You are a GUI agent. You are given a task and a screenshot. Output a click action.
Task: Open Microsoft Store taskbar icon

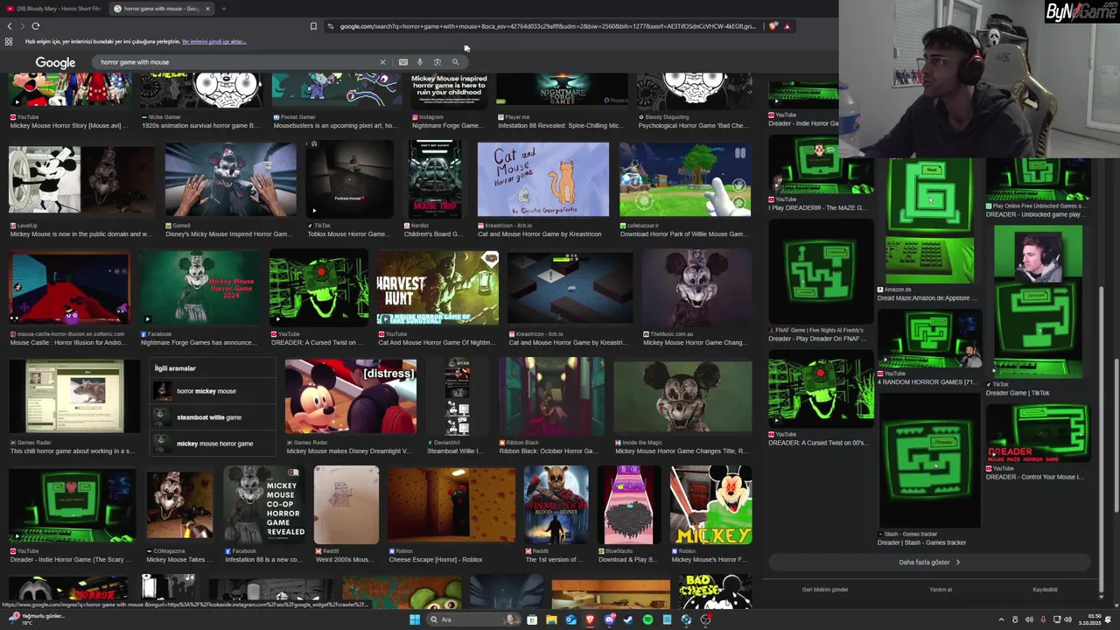532,619
